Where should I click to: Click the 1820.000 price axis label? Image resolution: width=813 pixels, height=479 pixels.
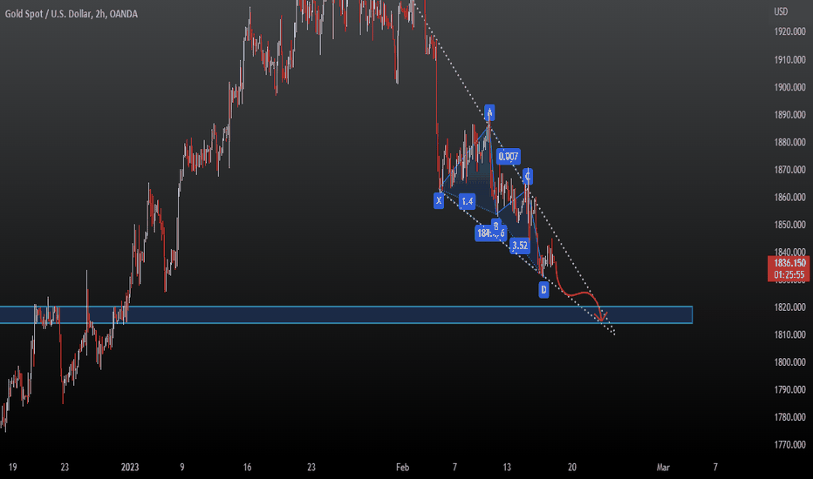[x=789, y=307]
